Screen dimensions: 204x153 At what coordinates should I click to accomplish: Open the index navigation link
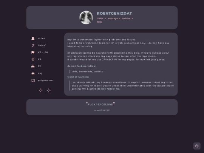(100, 19)
